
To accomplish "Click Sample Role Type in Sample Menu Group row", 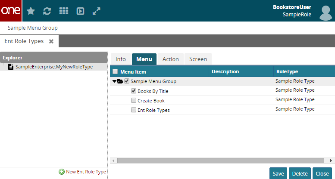I will click(x=295, y=81).
